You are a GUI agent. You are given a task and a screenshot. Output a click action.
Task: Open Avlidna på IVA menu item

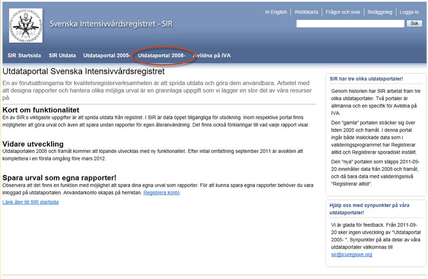212,56
